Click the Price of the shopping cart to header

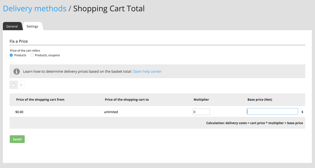click(127, 99)
